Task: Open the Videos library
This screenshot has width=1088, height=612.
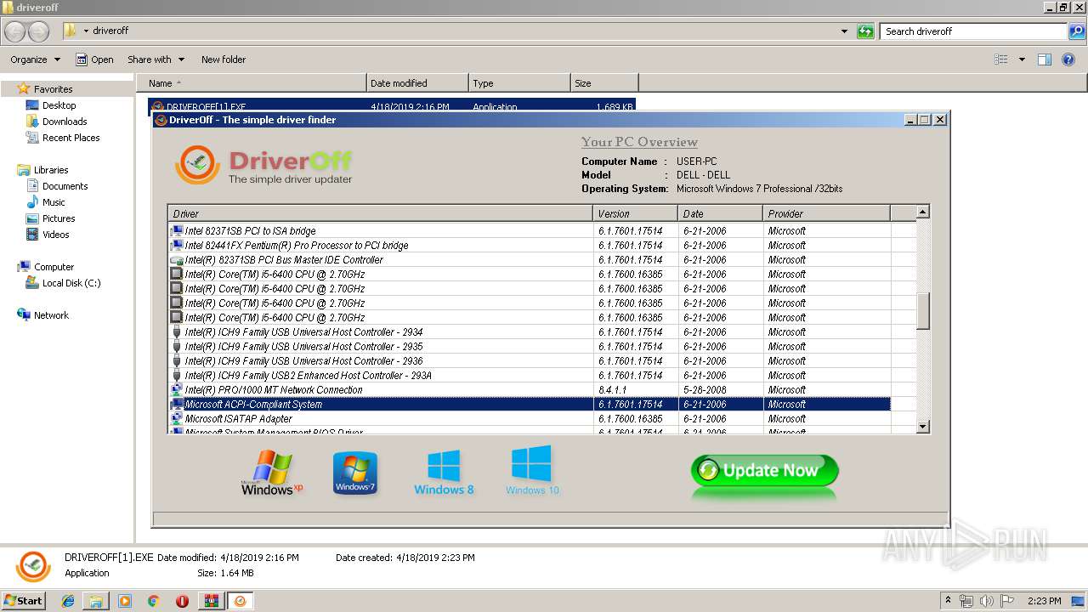Action: point(55,235)
